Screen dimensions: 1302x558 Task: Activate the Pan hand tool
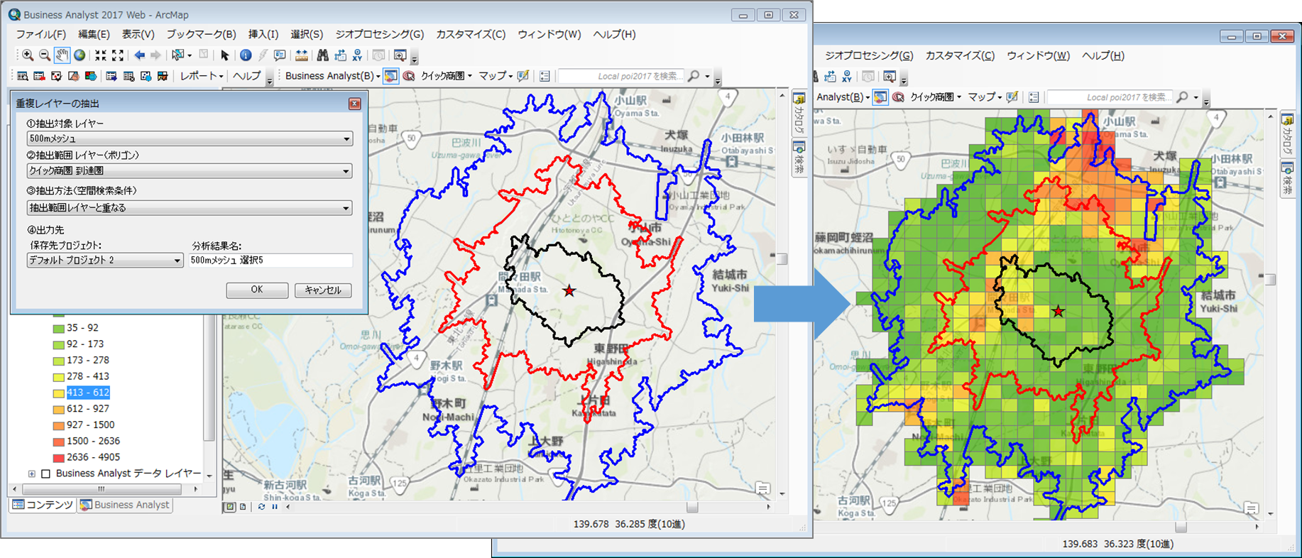[x=62, y=55]
